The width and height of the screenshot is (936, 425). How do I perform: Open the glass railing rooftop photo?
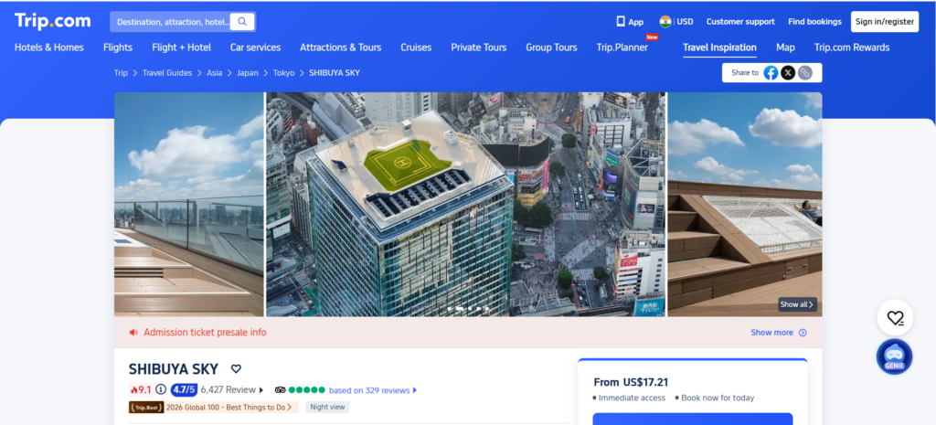[x=188, y=204]
